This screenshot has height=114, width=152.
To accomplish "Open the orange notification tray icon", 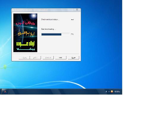I will (112, 91).
